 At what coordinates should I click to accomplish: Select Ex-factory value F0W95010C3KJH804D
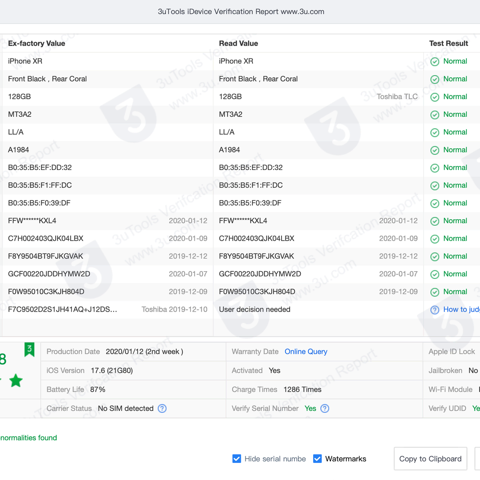pyautogui.click(x=46, y=292)
